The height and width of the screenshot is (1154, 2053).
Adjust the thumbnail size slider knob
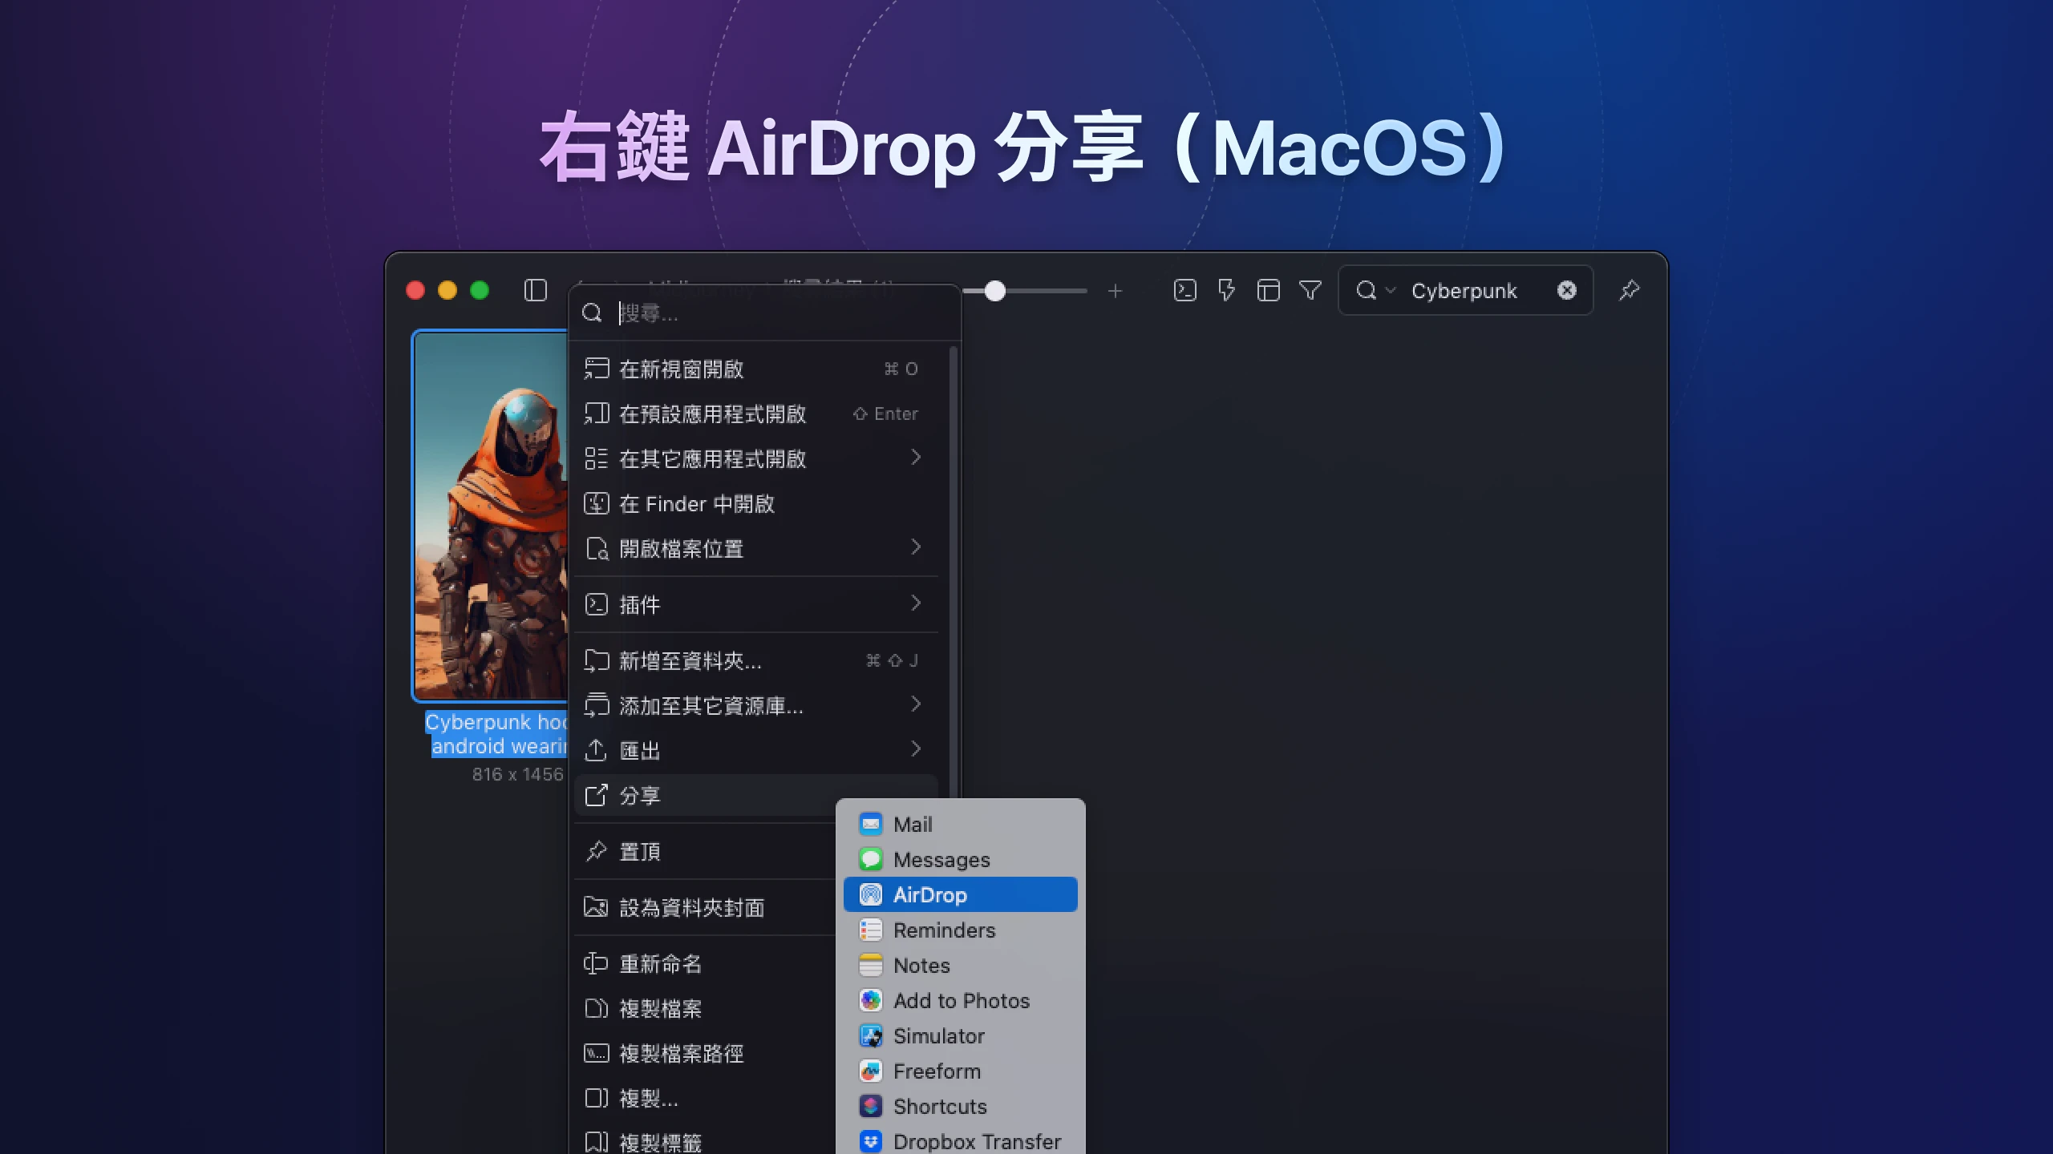click(x=994, y=291)
